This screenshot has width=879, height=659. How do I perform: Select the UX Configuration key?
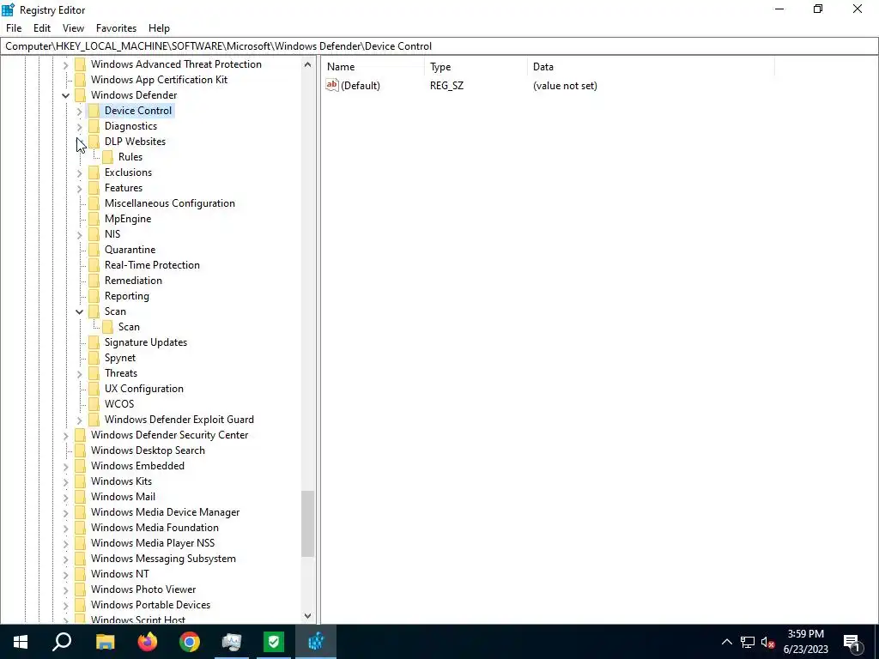pos(144,389)
